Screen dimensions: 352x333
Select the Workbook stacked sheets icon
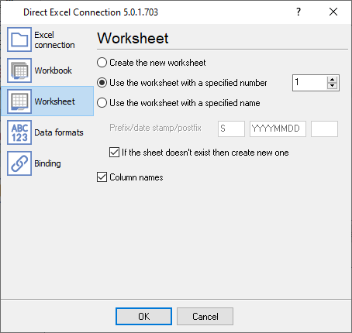(19, 70)
